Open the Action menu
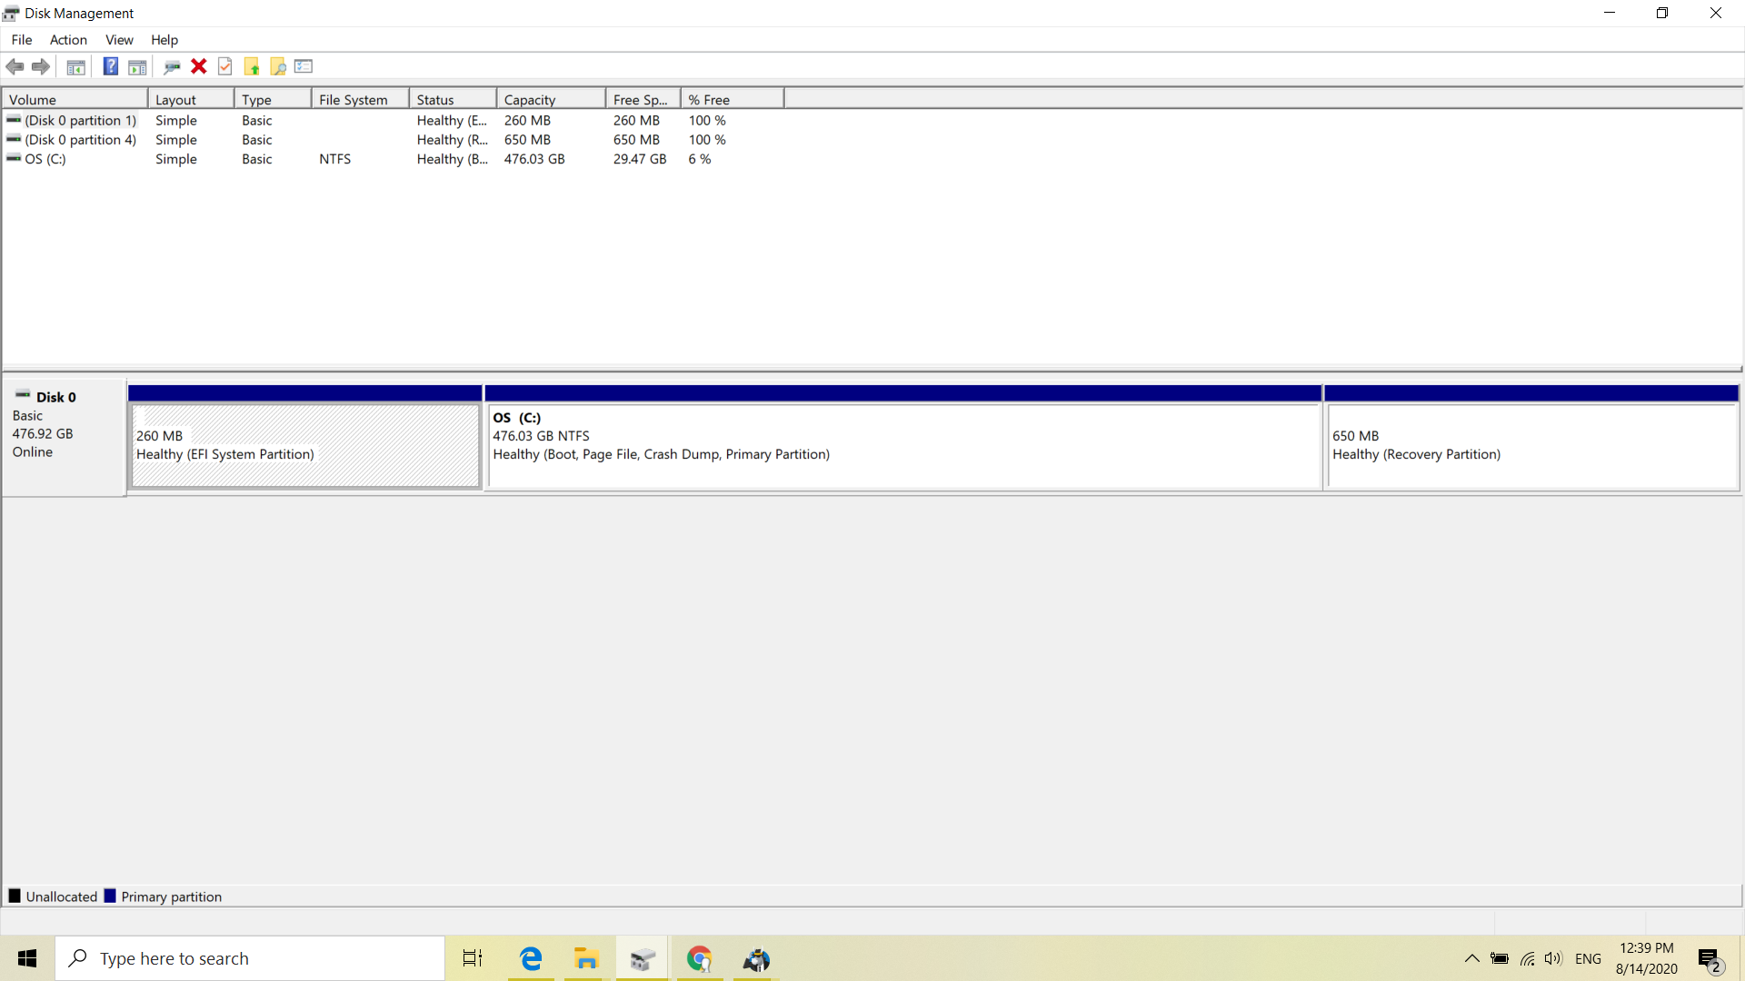Screen dimensions: 1745x981 [68, 40]
